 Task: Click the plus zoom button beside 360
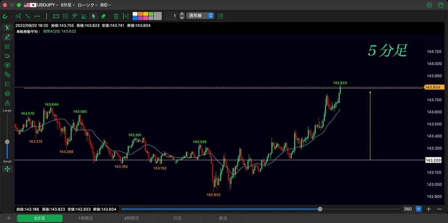click(429, 209)
